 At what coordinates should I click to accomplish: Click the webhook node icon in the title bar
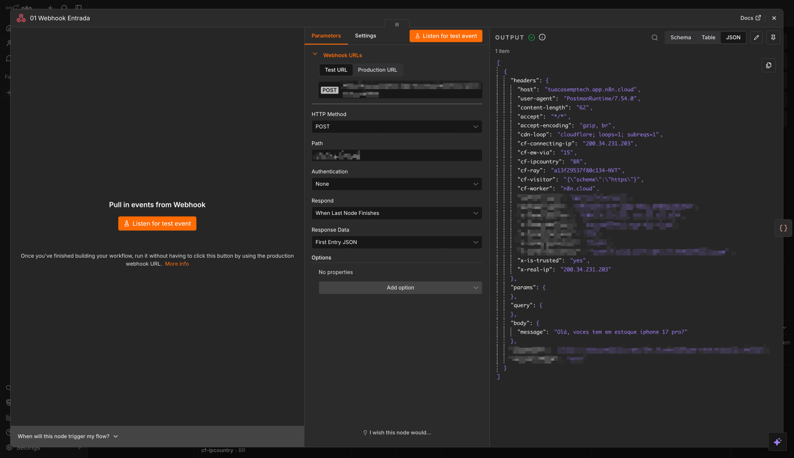[21, 18]
